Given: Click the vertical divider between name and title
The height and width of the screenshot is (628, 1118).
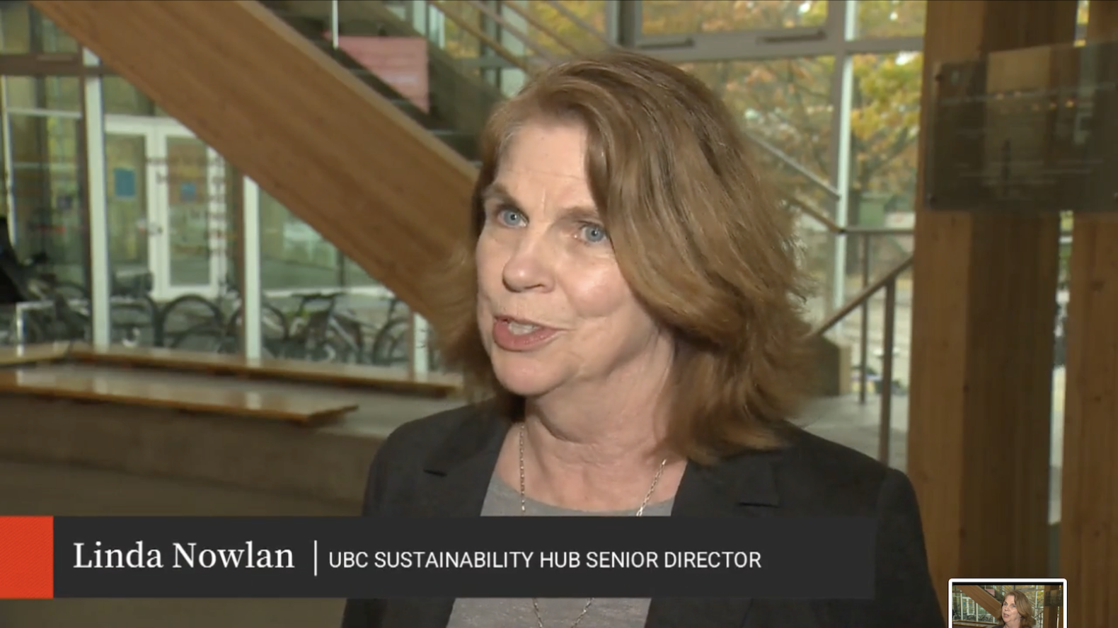Looking at the screenshot, I should (316, 557).
